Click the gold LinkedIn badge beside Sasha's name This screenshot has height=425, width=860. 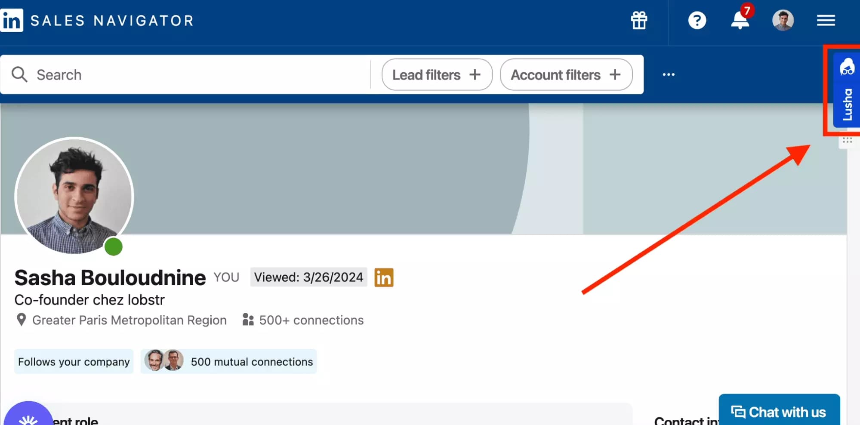383,277
